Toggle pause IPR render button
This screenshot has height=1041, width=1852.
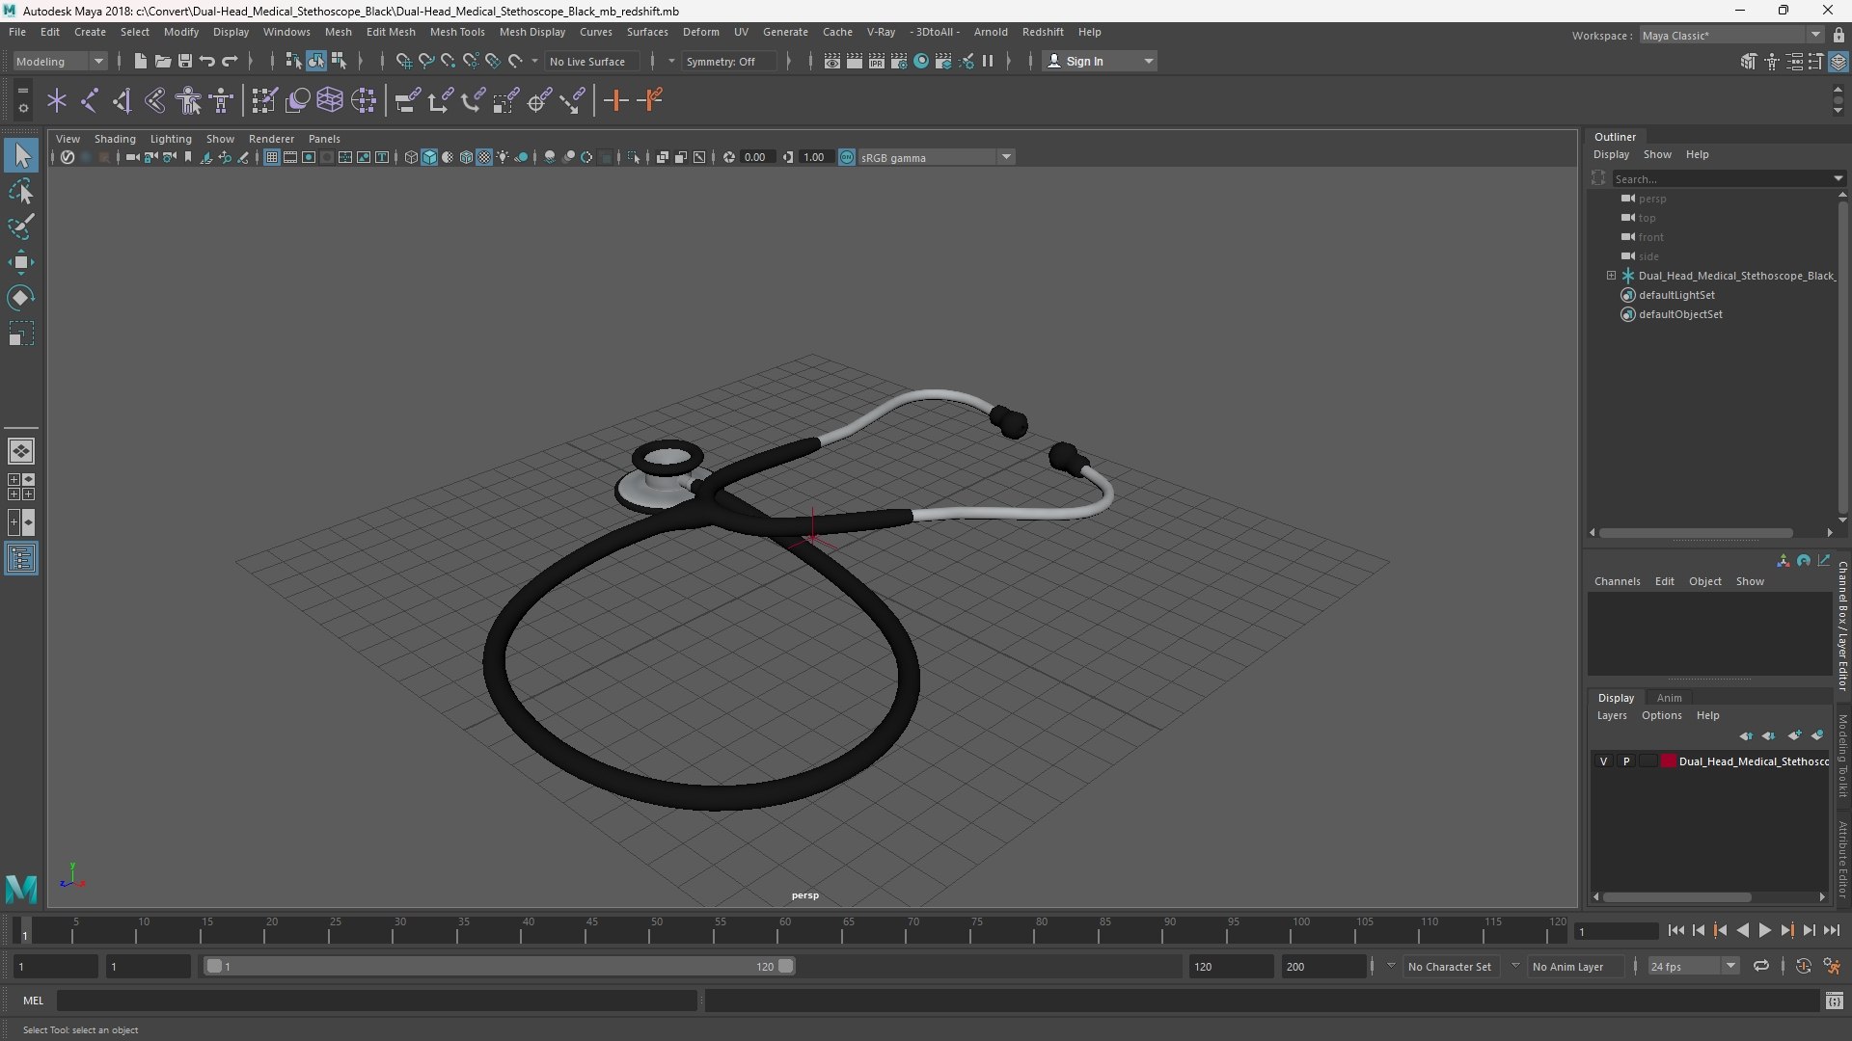(x=988, y=61)
